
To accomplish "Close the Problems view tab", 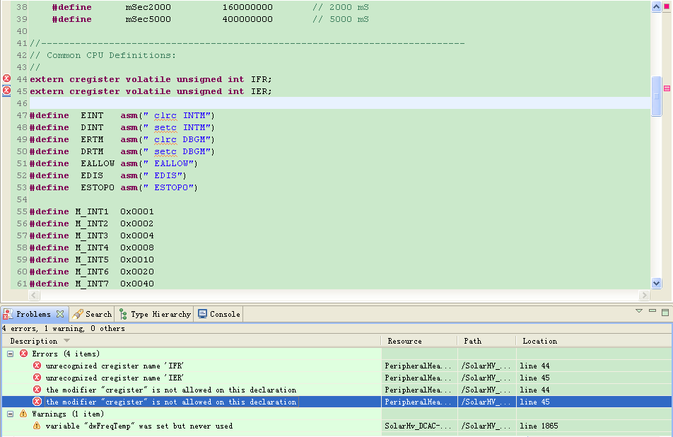I will pyautogui.click(x=60, y=314).
